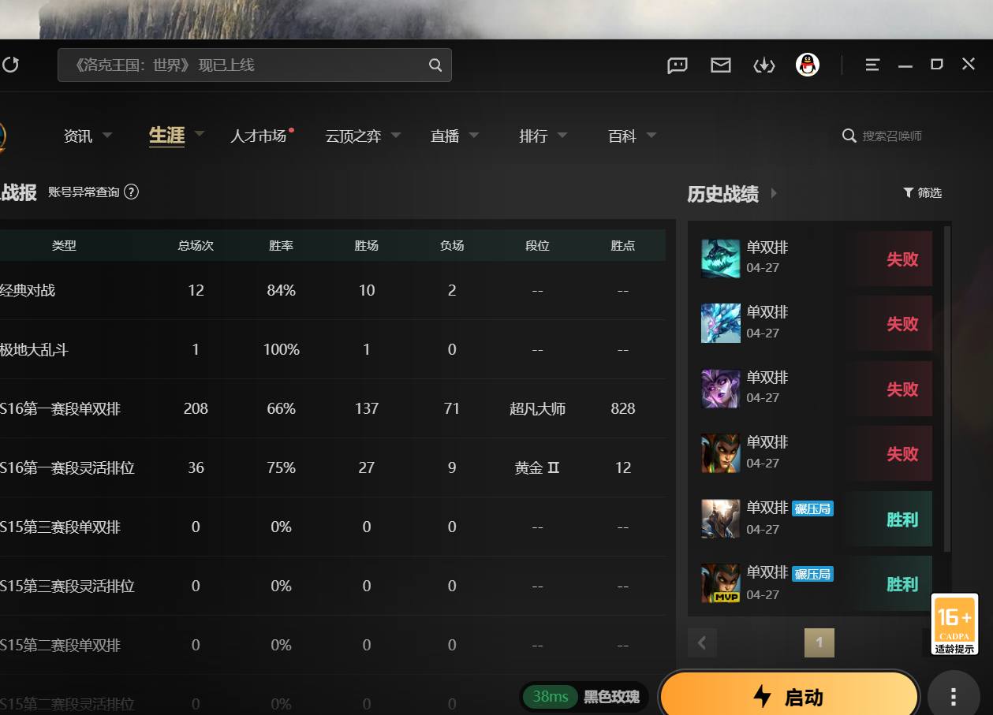
Task: Click the champion avatar of first 胜利 match
Action: (x=721, y=519)
